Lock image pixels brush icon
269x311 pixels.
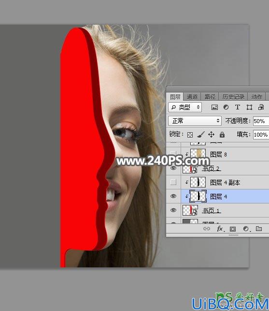coord(201,135)
